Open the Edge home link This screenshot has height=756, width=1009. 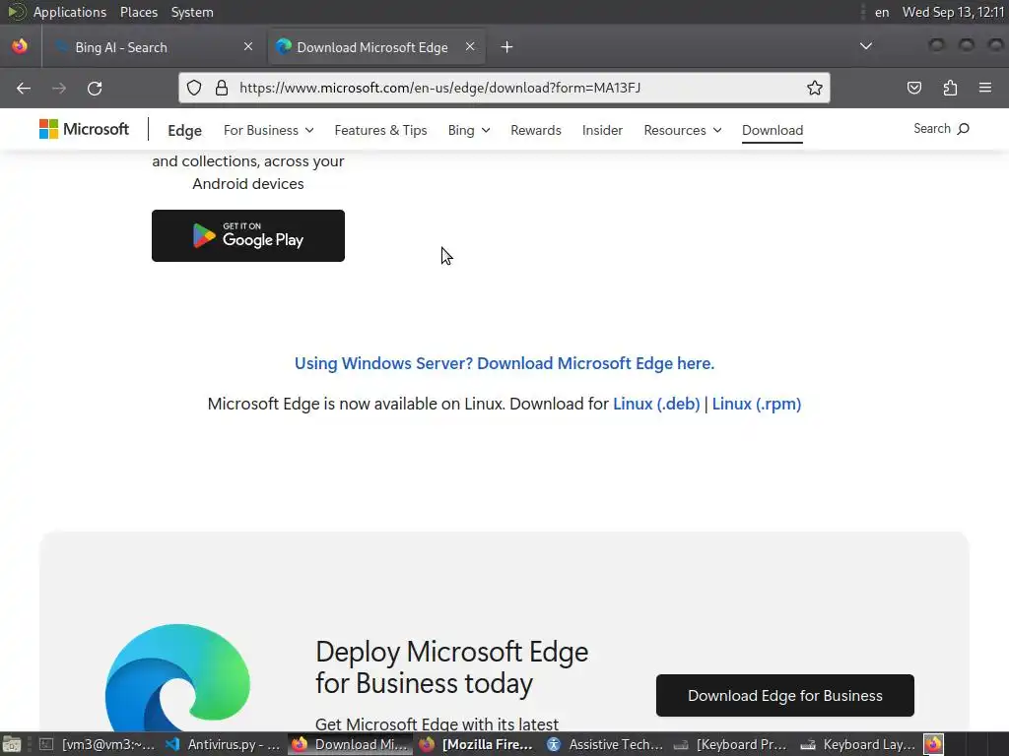[x=184, y=131]
